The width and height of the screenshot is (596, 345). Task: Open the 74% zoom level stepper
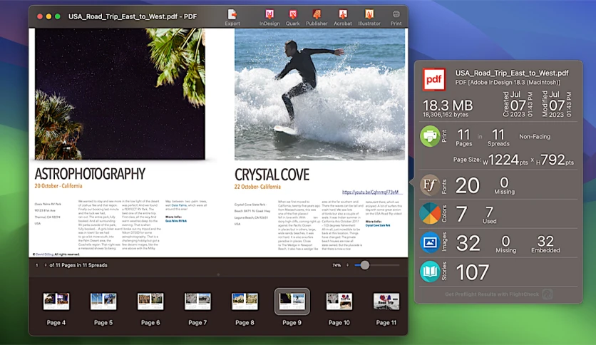(347, 265)
